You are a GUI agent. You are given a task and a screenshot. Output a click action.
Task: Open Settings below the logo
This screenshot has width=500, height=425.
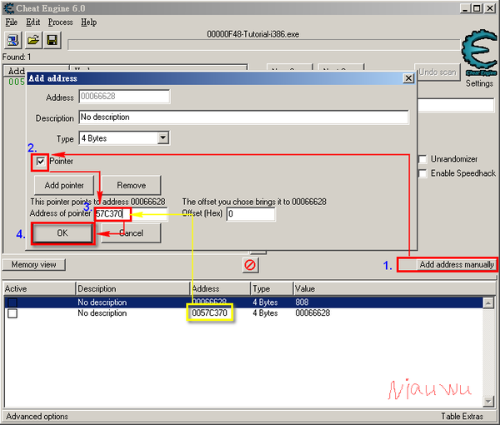tap(479, 83)
